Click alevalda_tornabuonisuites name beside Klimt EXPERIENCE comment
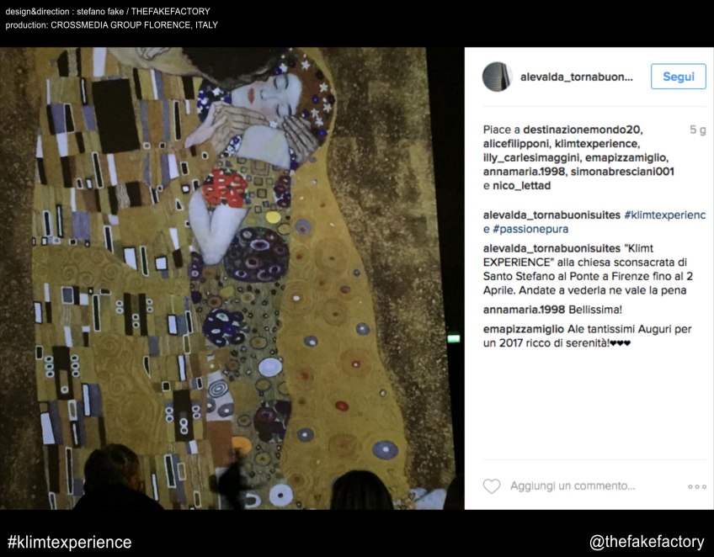Screen dimensions: 714x557 coord(551,248)
